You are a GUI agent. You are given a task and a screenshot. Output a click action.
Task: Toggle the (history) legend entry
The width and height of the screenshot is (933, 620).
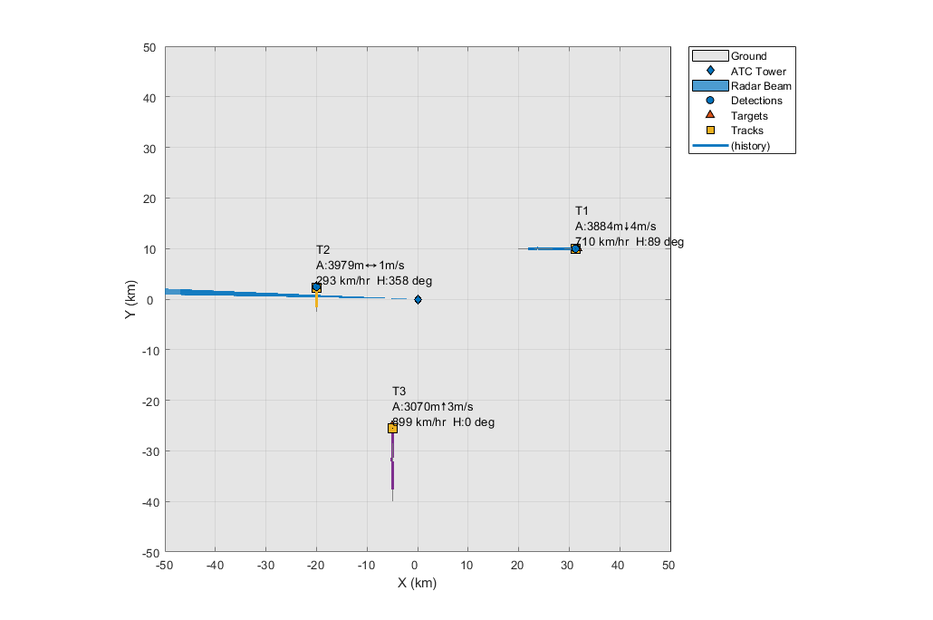click(x=750, y=146)
